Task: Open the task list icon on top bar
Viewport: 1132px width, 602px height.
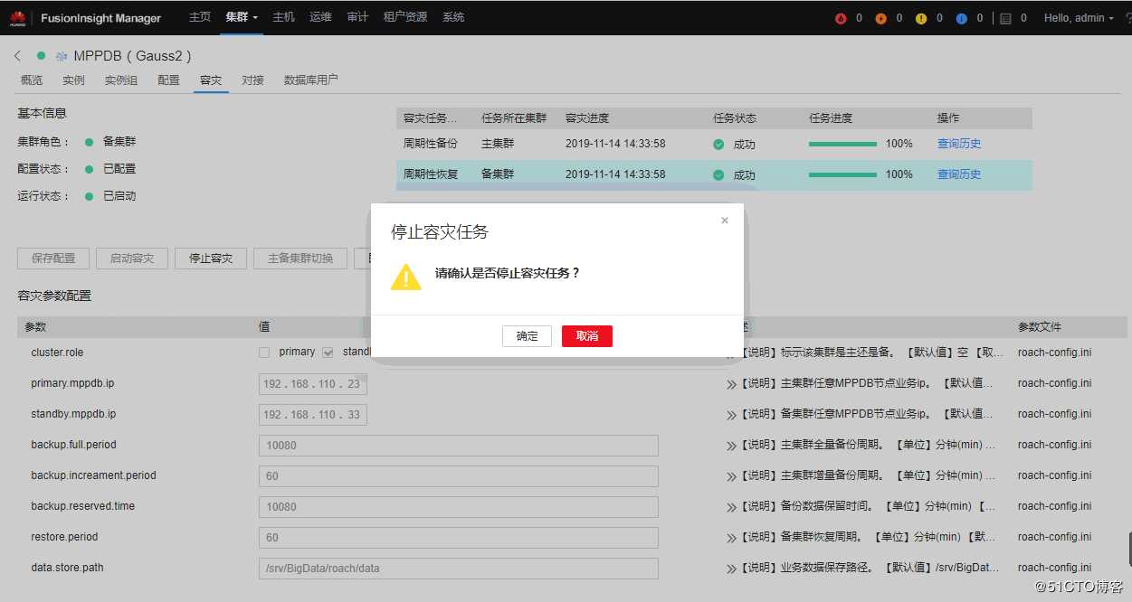Action: coord(1006,16)
